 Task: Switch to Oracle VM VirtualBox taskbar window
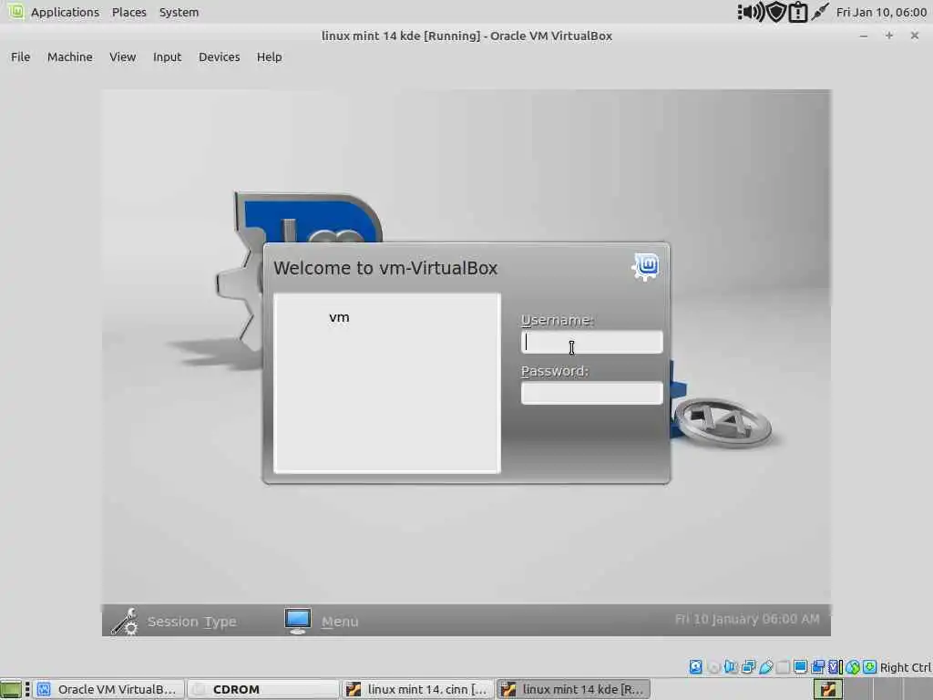click(x=109, y=689)
